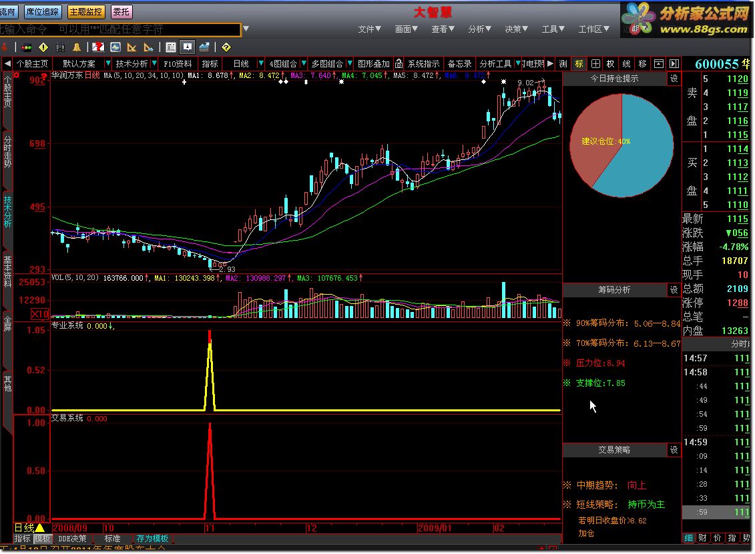Screen dimensions: 755x554
Task: Open the 查看 menu
Action: coord(443,29)
